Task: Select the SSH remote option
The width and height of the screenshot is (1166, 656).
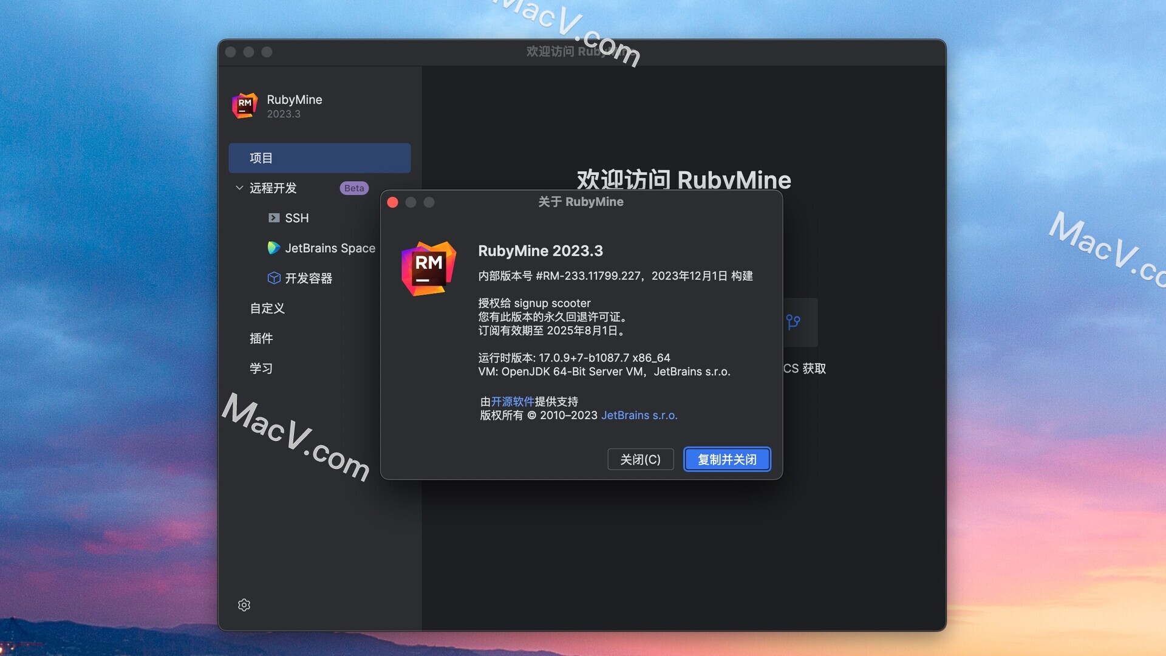Action: pyautogui.click(x=297, y=217)
